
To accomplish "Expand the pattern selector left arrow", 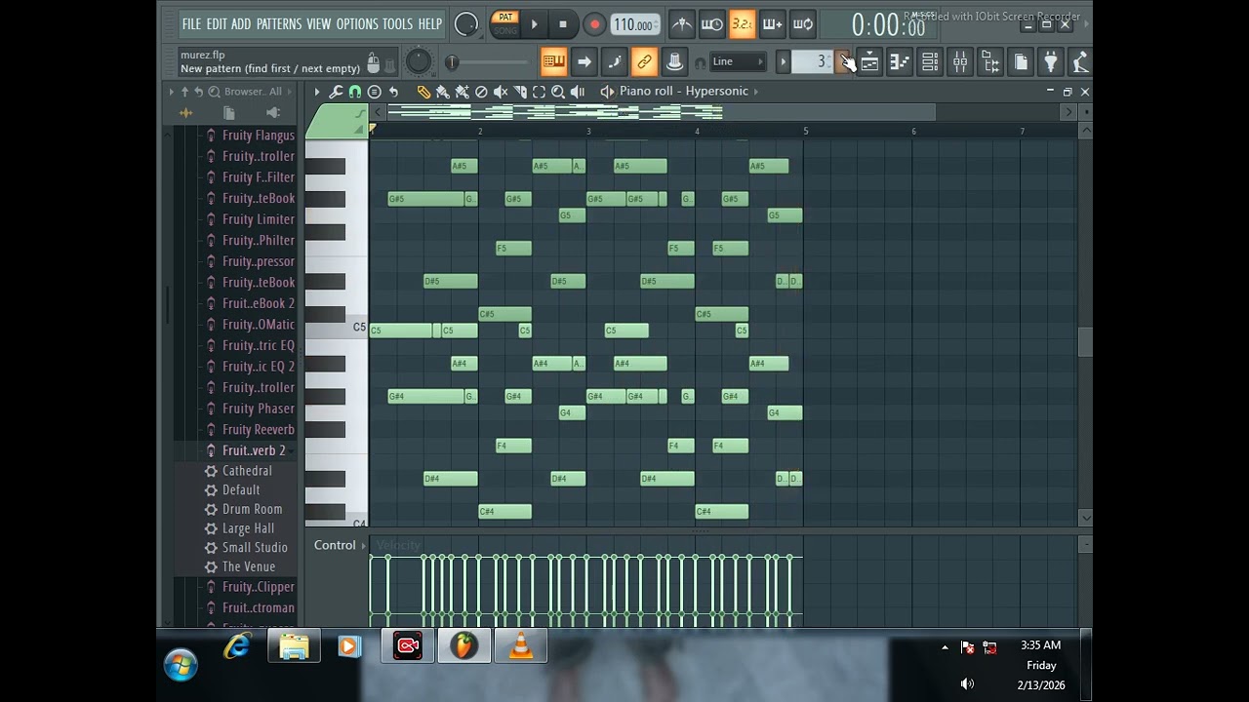I will tap(783, 62).
